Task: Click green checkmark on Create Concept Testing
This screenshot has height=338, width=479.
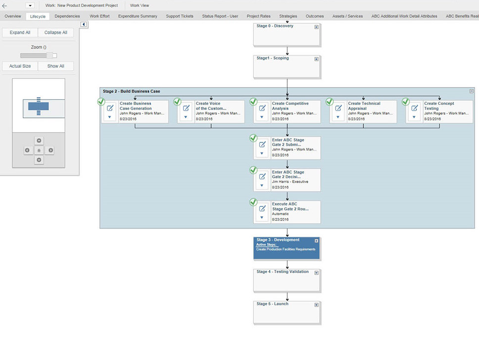Action: 405,101
